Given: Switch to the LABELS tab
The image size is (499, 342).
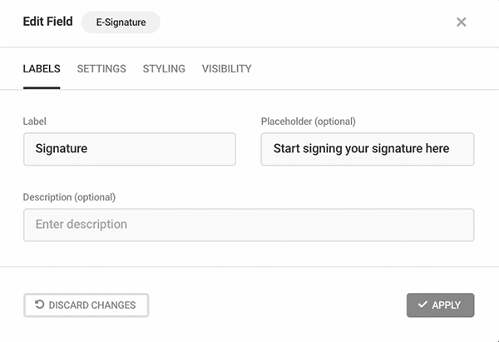Looking at the screenshot, I should [x=42, y=69].
